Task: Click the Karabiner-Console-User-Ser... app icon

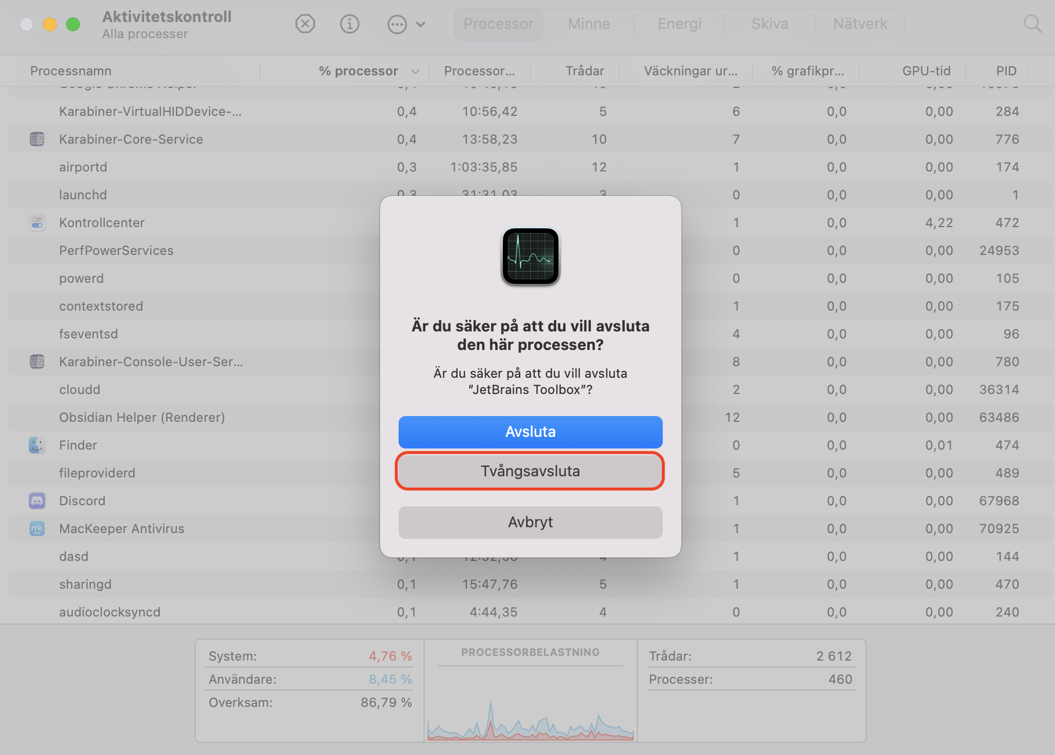Action: point(37,362)
